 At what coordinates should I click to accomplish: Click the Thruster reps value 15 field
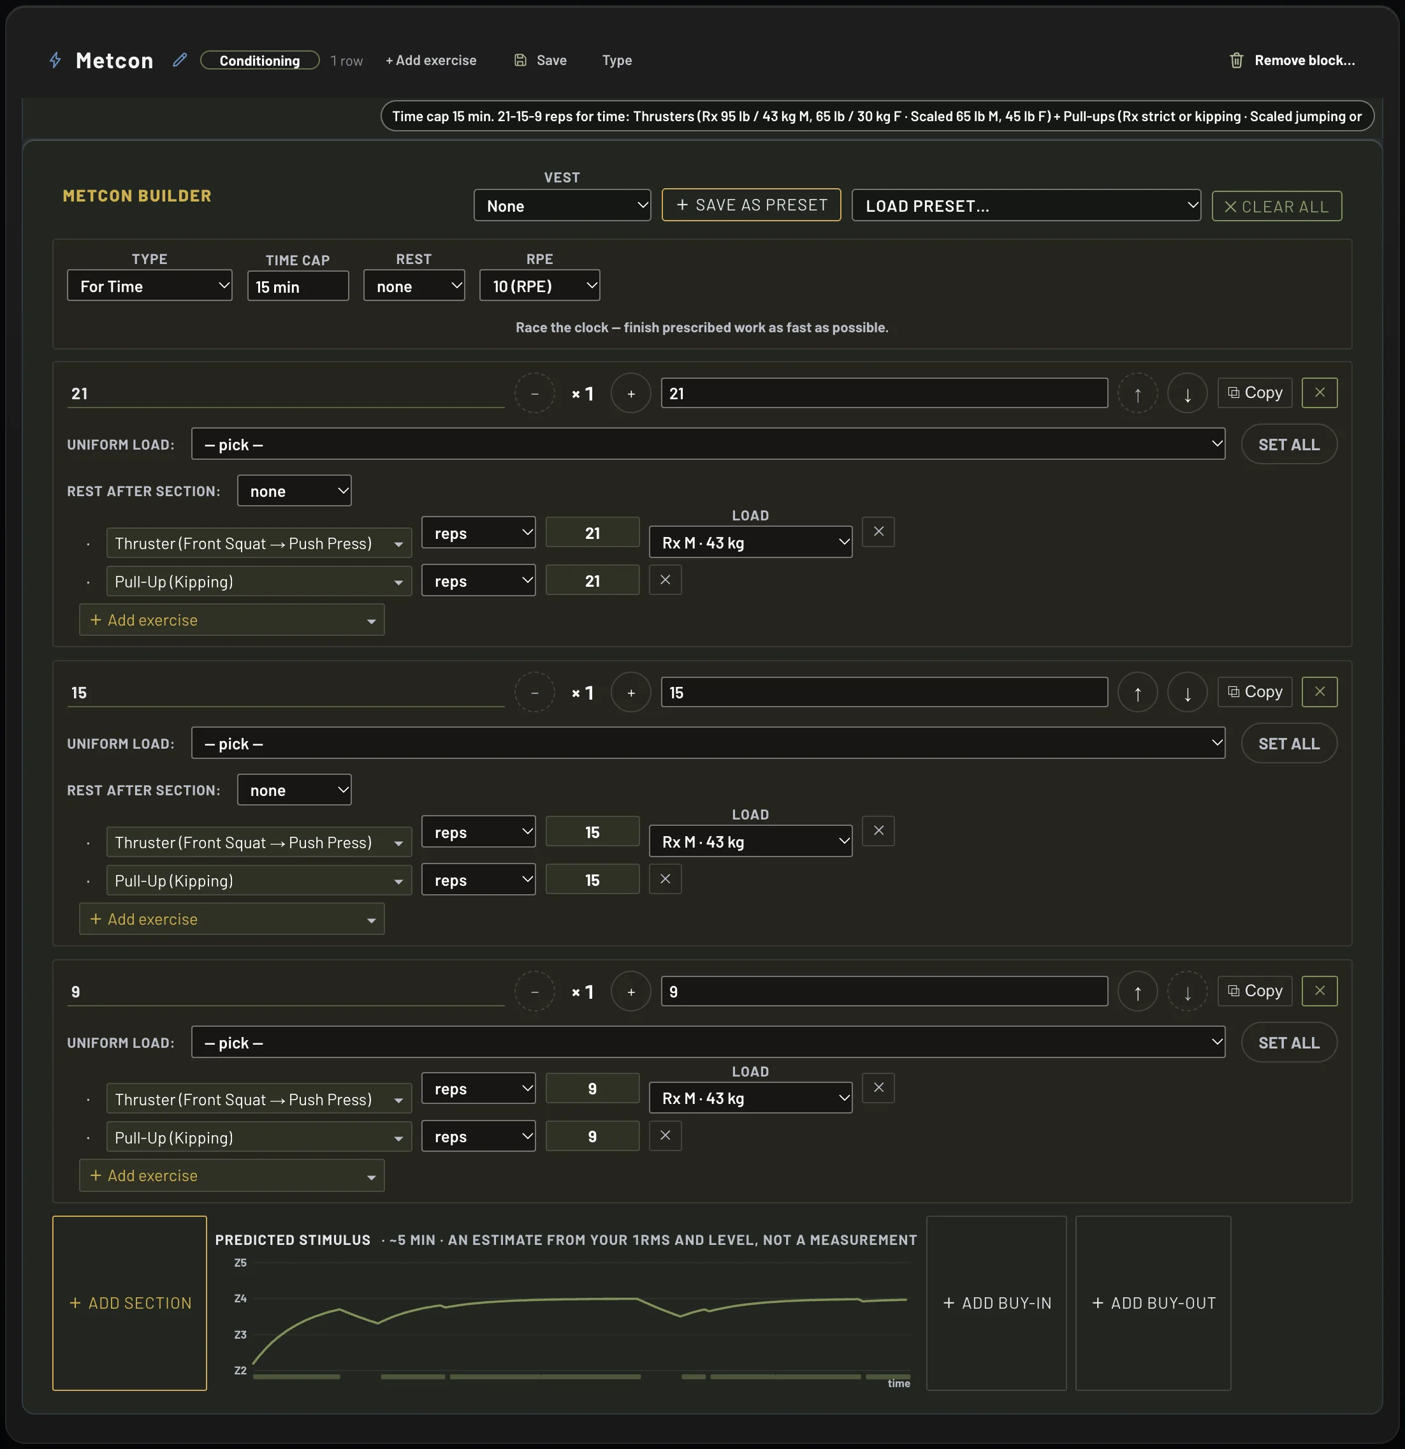592,832
